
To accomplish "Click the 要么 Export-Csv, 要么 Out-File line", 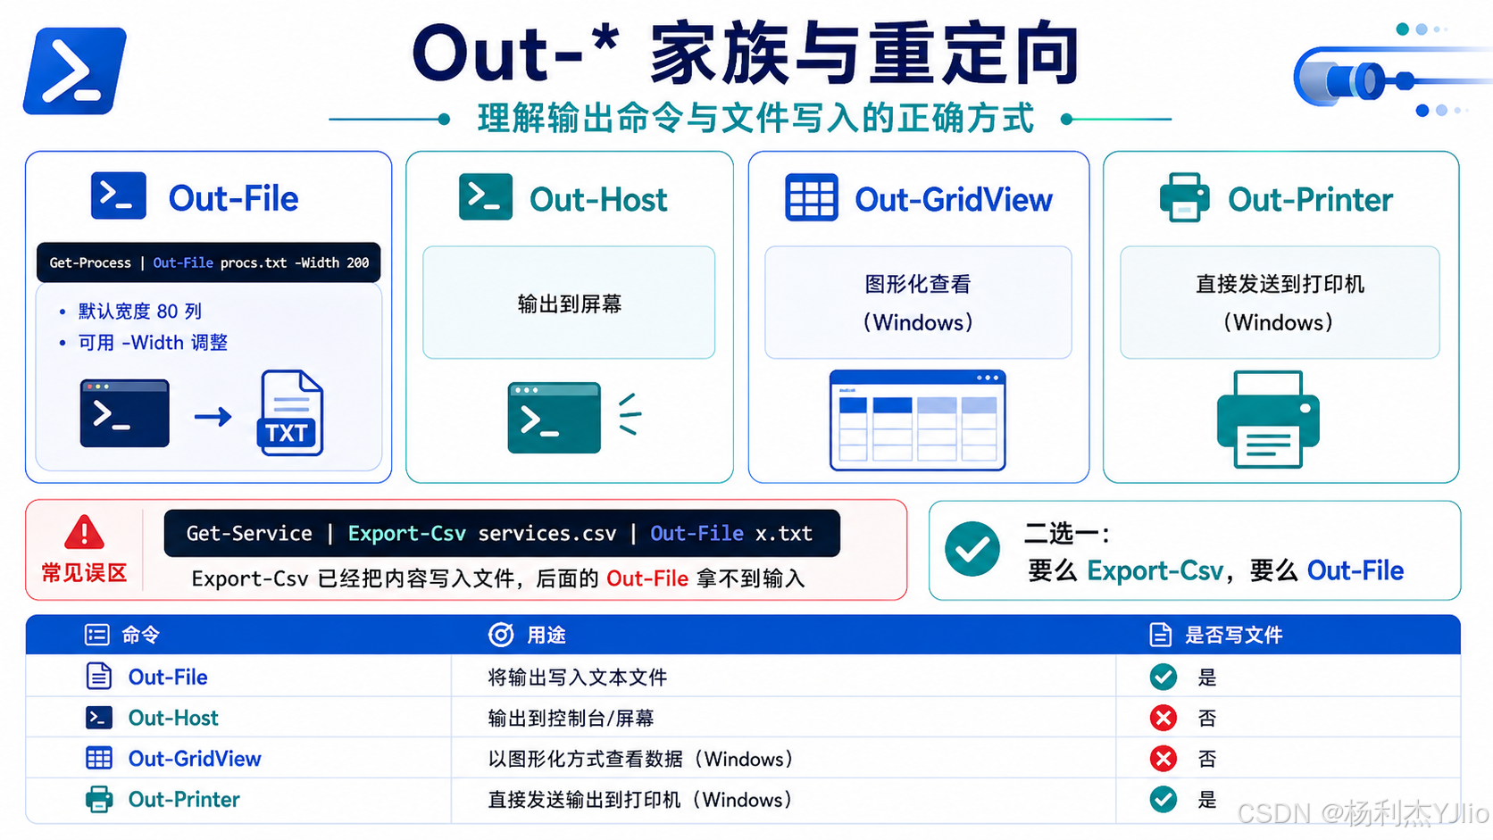I will pyautogui.click(x=1216, y=570).
